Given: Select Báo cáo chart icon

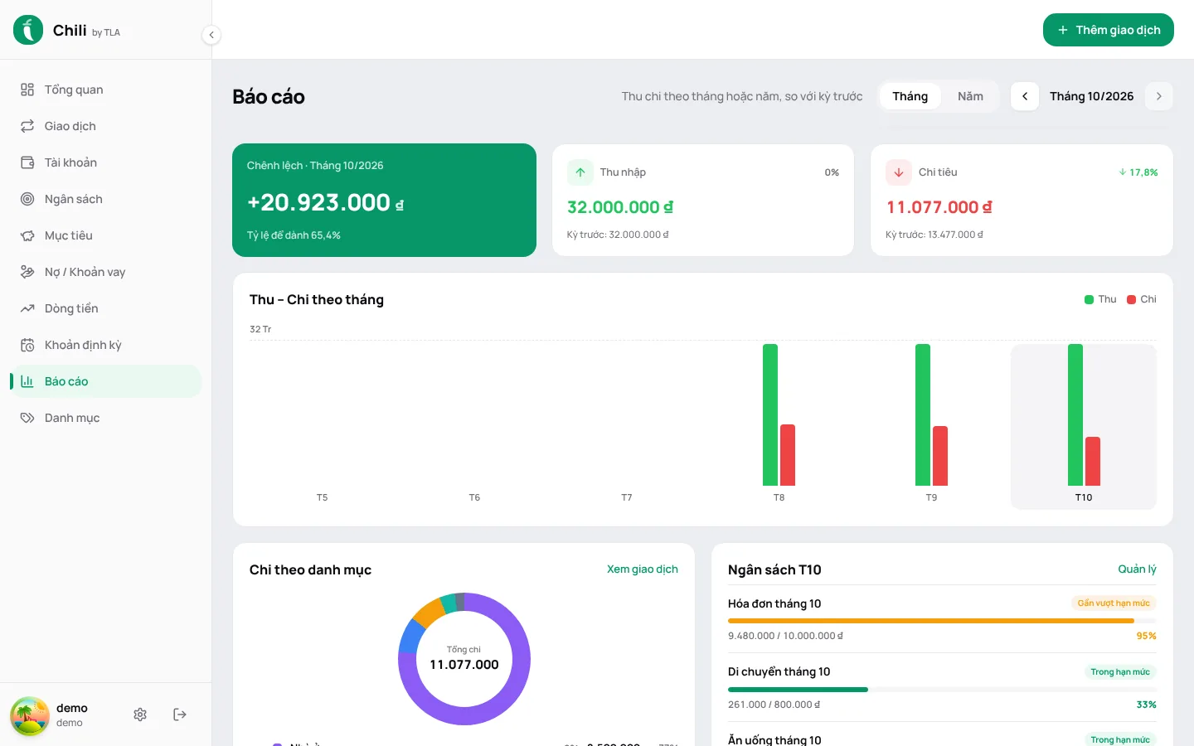Looking at the screenshot, I should coord(27,381).
